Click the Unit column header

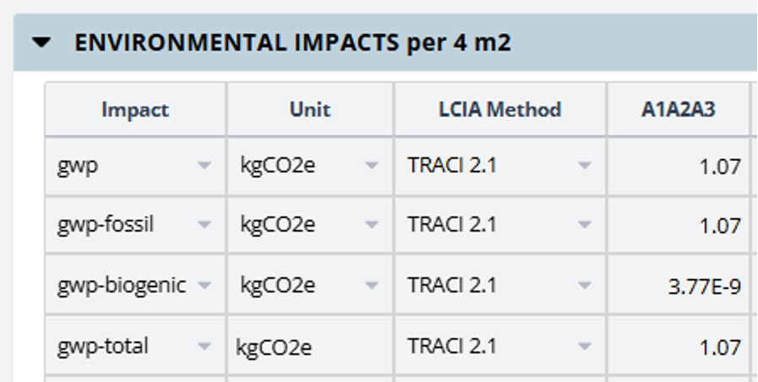click(310, 110)
